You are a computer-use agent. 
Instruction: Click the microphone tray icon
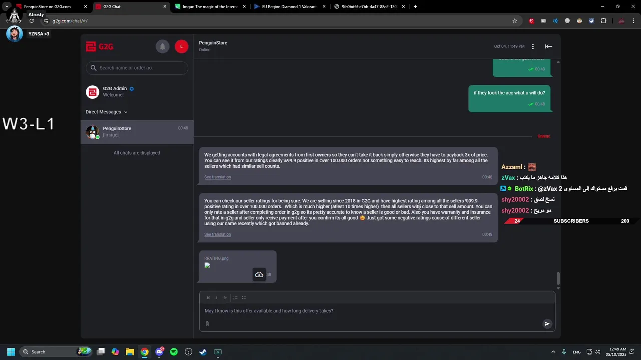pos(564,352)
